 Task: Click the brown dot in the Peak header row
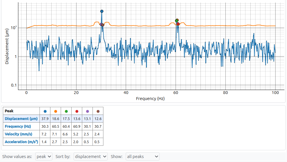(x=98, y=111)
